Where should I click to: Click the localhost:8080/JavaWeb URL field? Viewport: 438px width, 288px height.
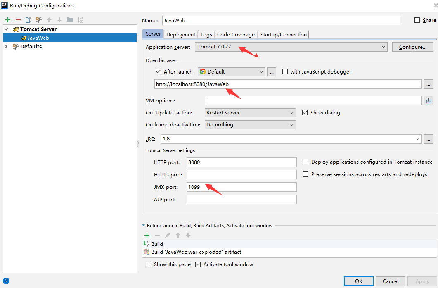click(x=288, y=84)
